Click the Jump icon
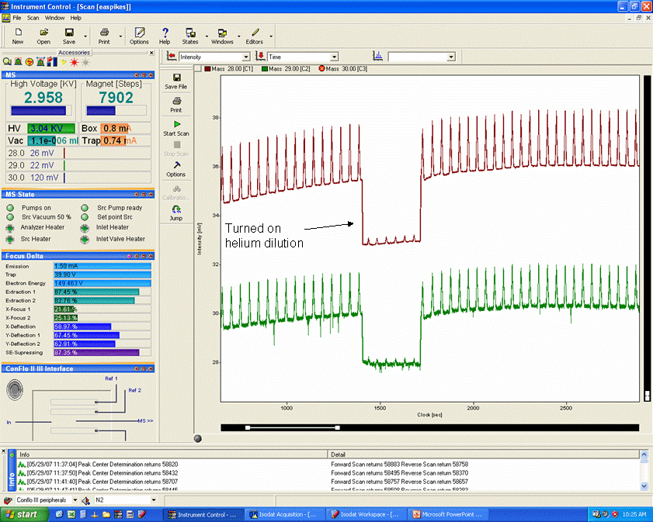This screenshot has width=653, height=522. coord(176,212)
